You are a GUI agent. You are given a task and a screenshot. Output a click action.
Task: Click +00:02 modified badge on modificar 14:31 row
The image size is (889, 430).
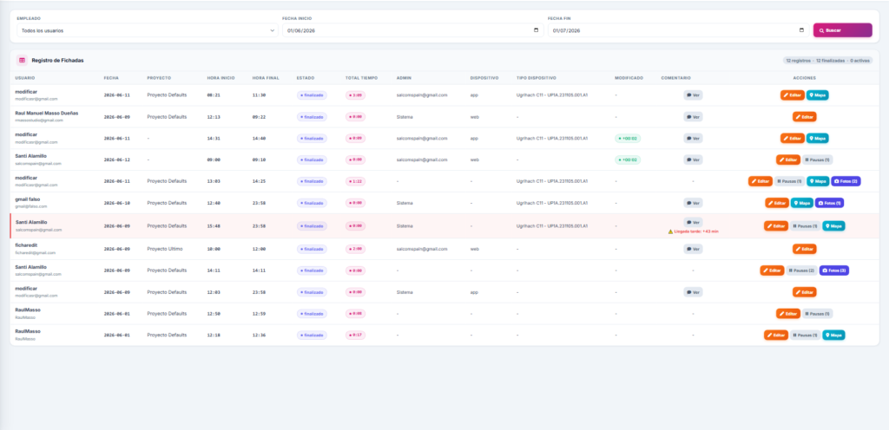pos(628,138)
